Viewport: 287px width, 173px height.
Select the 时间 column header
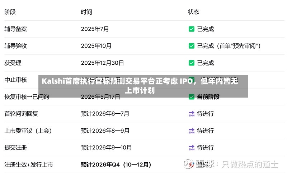[x=86, y=12]
